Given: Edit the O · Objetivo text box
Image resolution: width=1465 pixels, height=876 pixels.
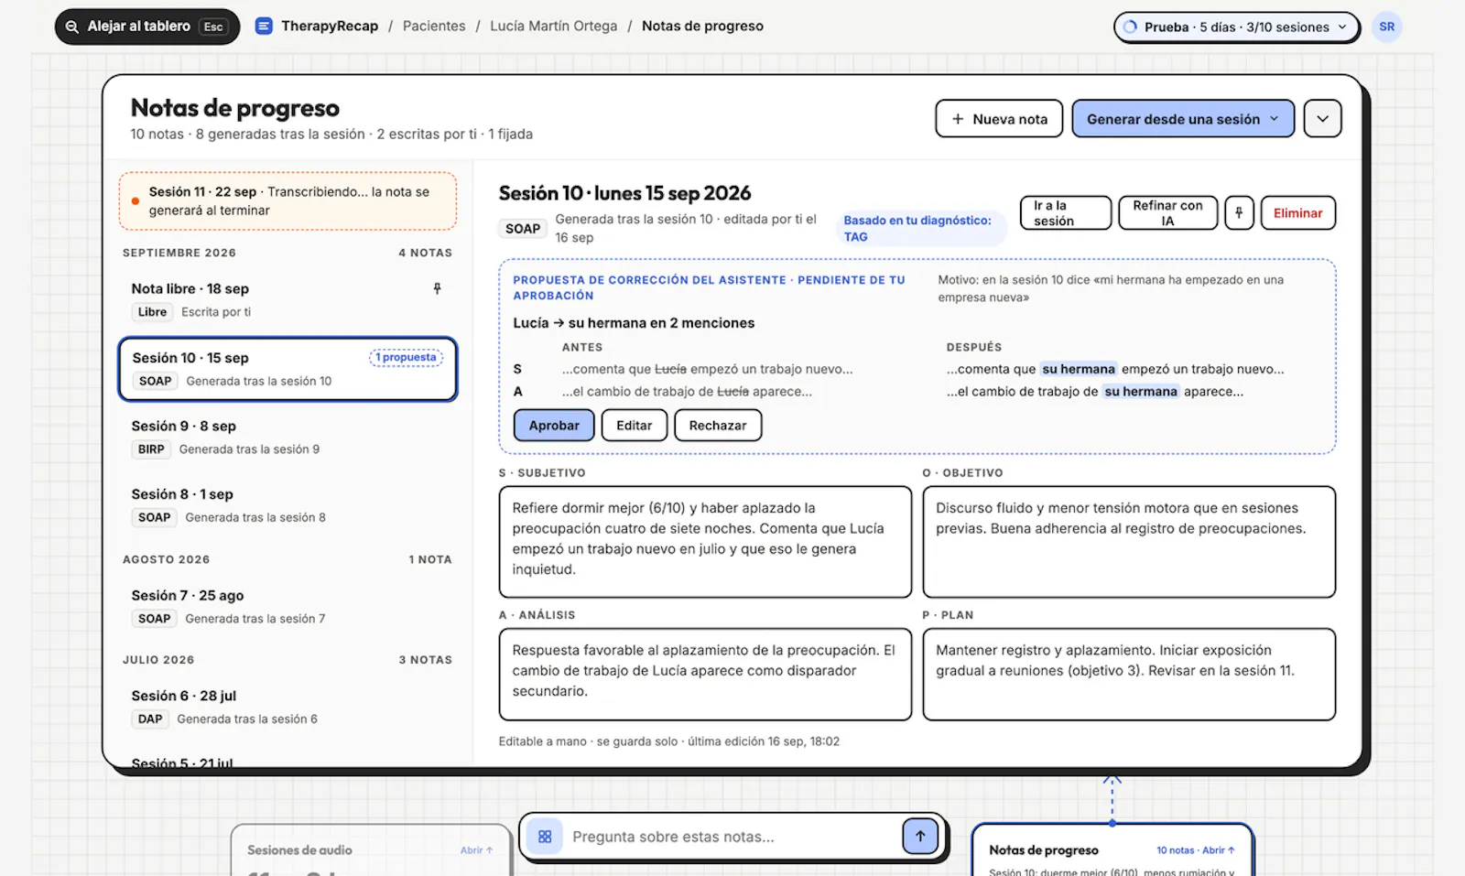Looking at the screenshot, I should click(x=1129, y=542).
